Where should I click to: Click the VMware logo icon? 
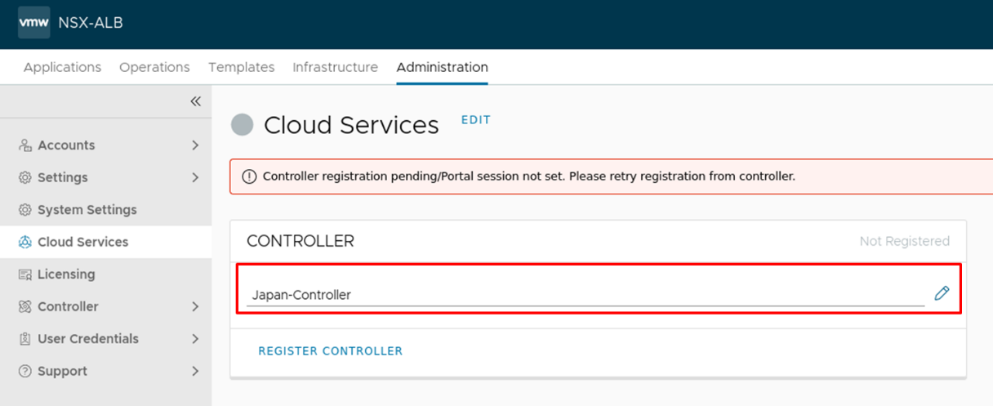[34, 23]
